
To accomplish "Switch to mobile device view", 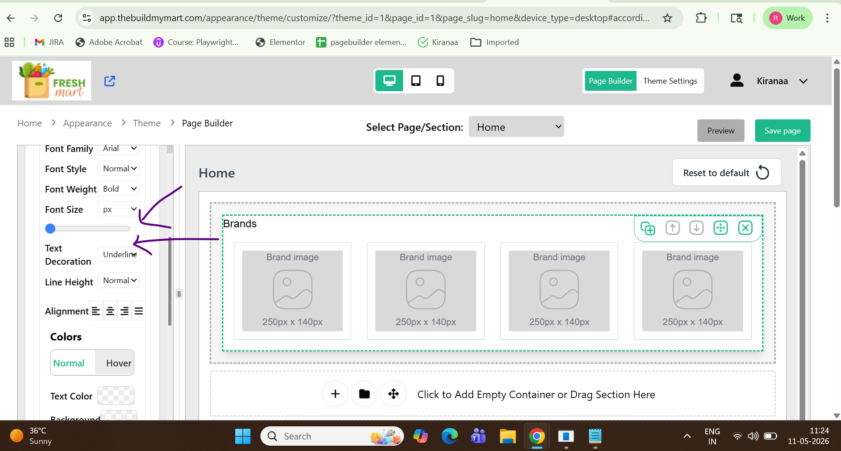I will coord(440,81).
